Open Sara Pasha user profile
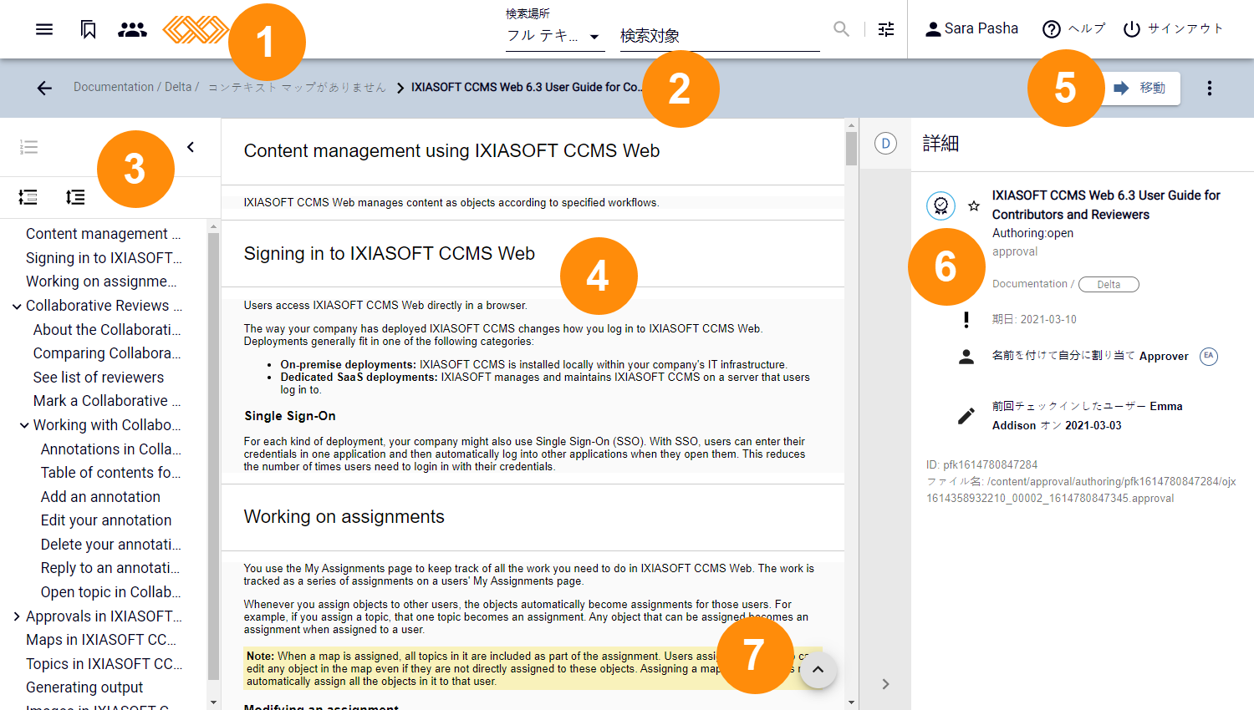The height and width of the screenshot is (710, 1254). tap(971, 28)
